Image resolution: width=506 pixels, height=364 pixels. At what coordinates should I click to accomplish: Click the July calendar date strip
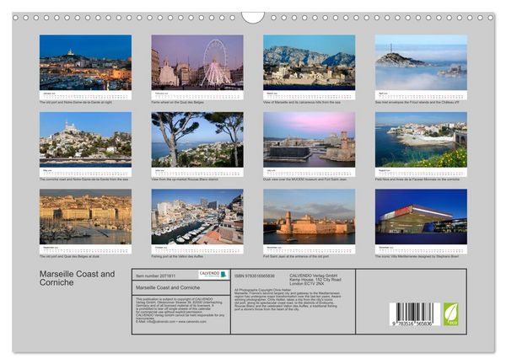point(310,173)
